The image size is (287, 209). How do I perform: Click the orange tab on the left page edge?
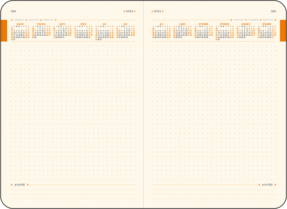coord(4,30)
